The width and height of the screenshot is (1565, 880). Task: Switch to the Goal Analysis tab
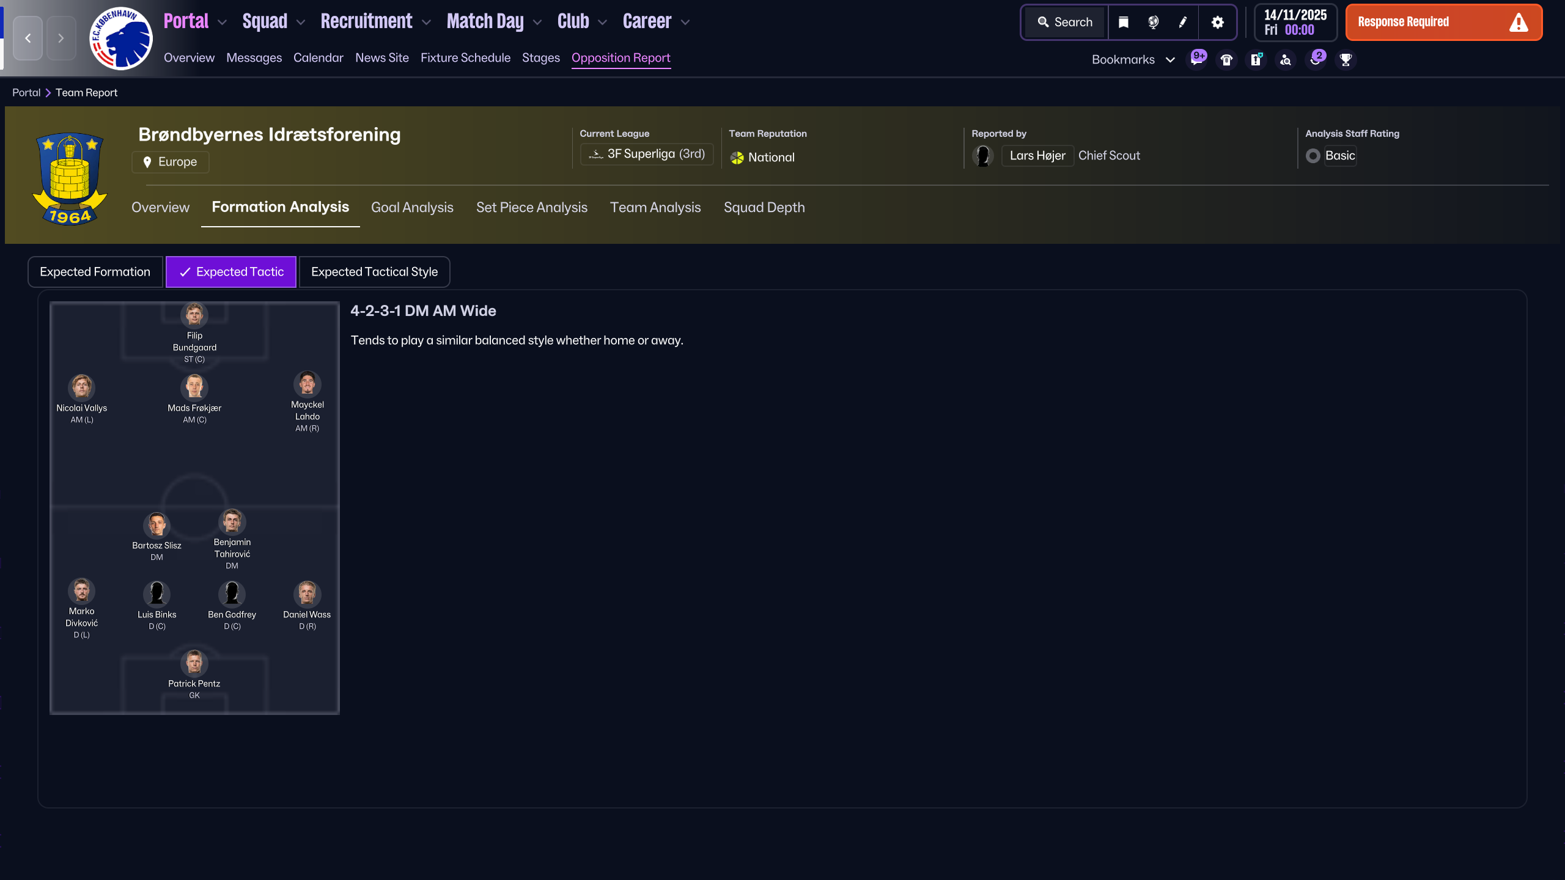click(412, 208)
